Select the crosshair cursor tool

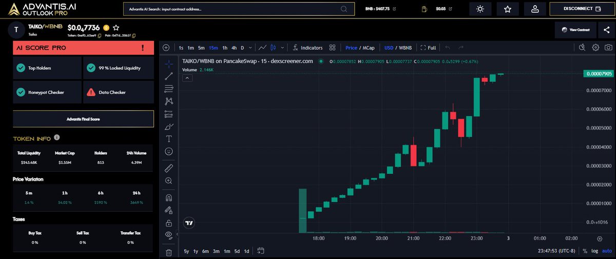click(x=169, y=64)
